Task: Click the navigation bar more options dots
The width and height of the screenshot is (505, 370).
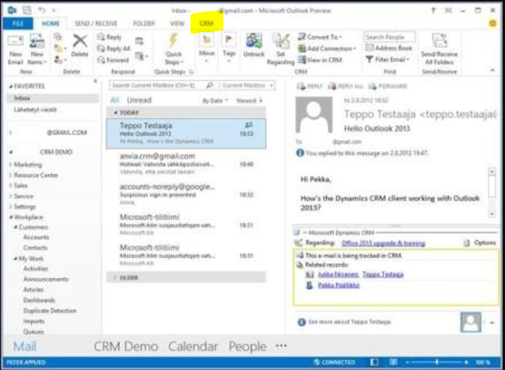Action: [281, 346]
